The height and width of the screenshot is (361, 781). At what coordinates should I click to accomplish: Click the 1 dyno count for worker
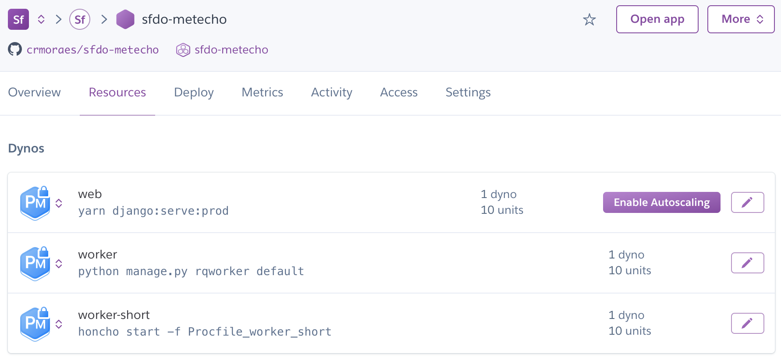[626, 255]
